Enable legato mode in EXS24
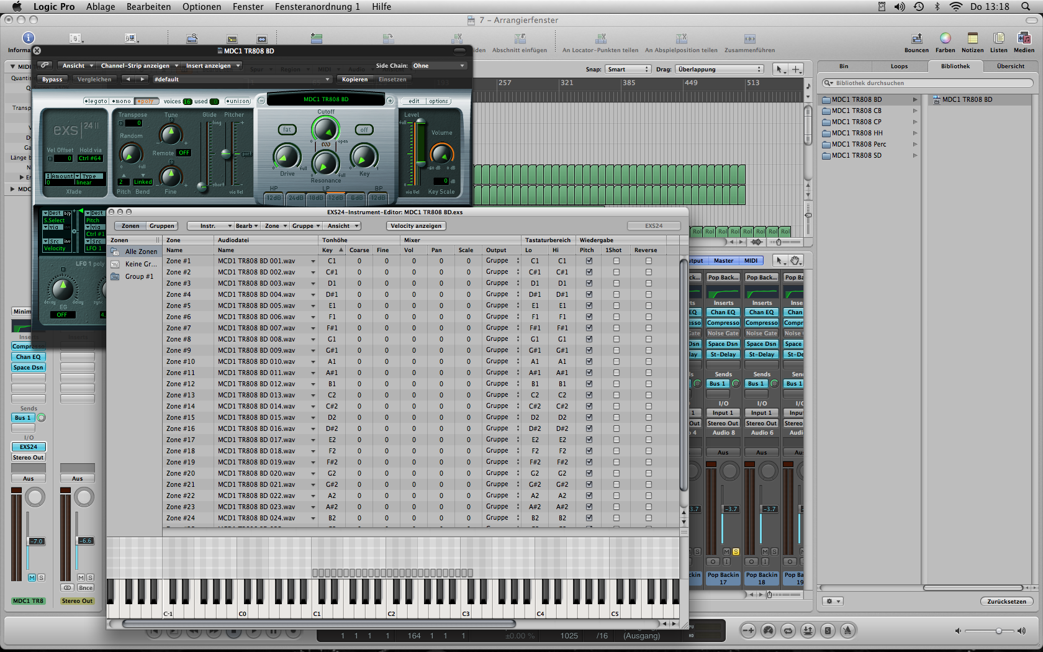Image resolution: width=1043 pixels, height=652 pixels. (x=96, y=101)
